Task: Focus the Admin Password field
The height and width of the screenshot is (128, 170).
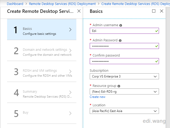Action: pos(124,46)
